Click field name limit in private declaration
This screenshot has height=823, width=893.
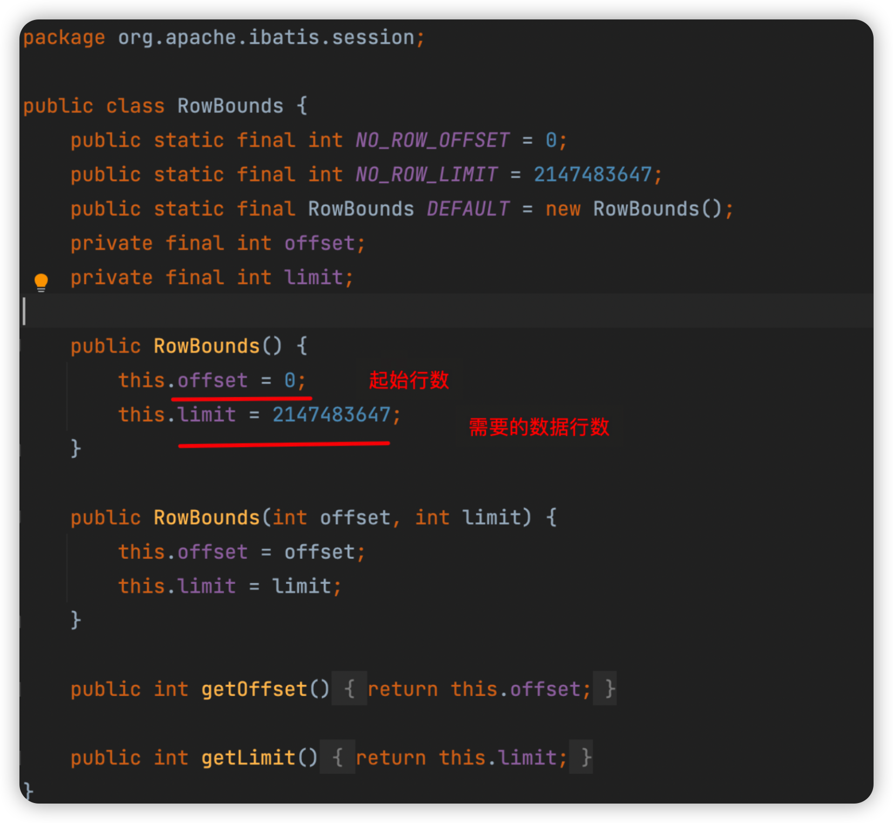314,278
